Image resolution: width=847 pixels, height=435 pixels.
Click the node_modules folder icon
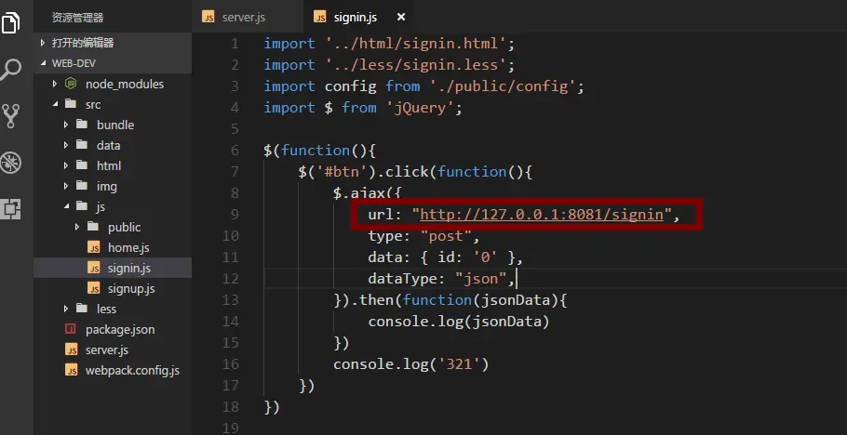[x=71, y=84]
